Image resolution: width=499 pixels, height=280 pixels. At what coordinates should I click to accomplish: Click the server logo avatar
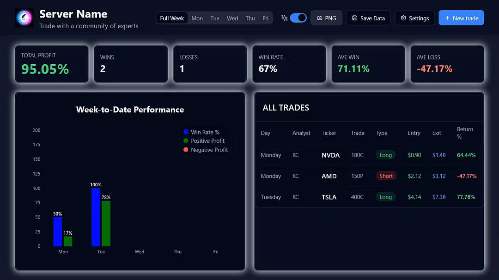pos(24,18)
